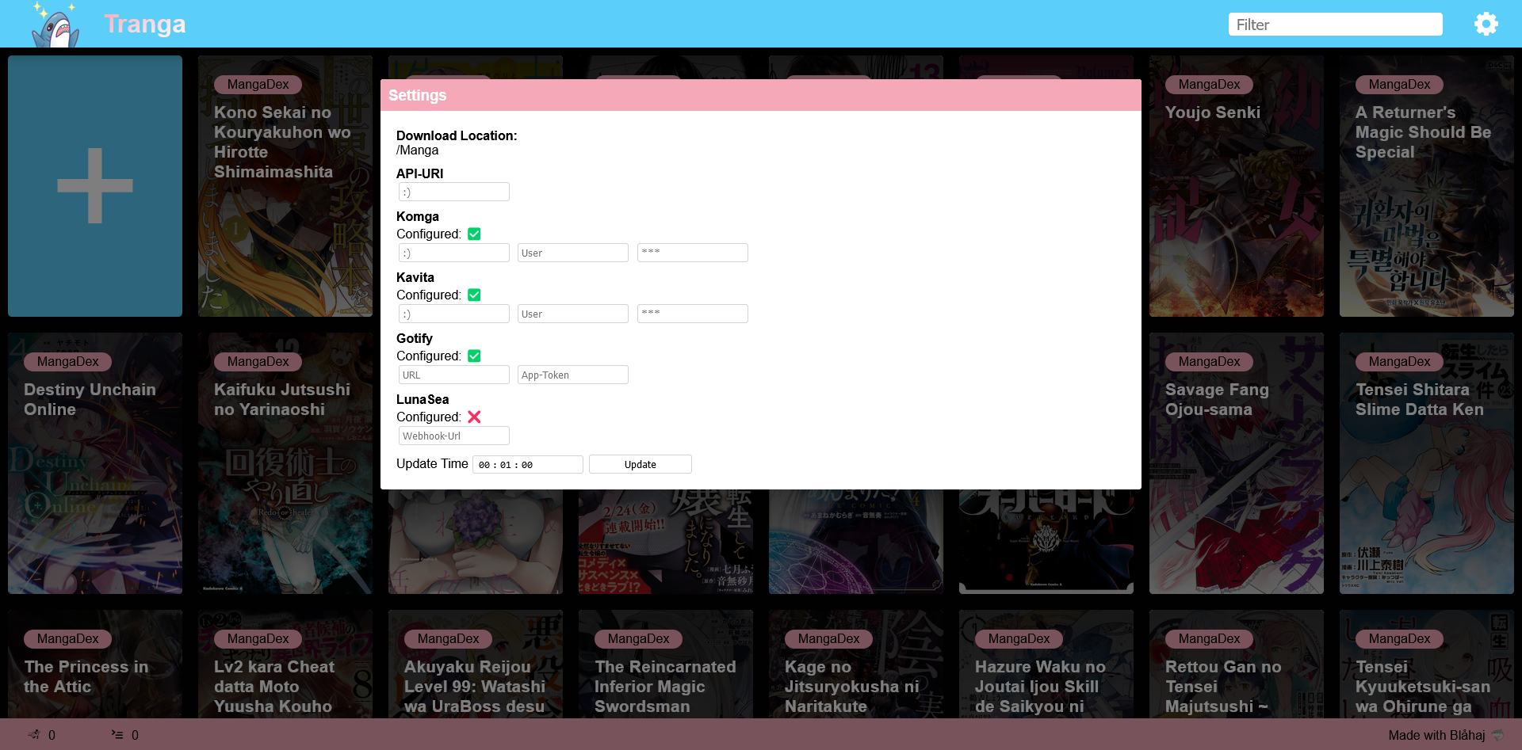
Task: Open the Akuyaku Reijou Level 99 card
Action: 476,664
